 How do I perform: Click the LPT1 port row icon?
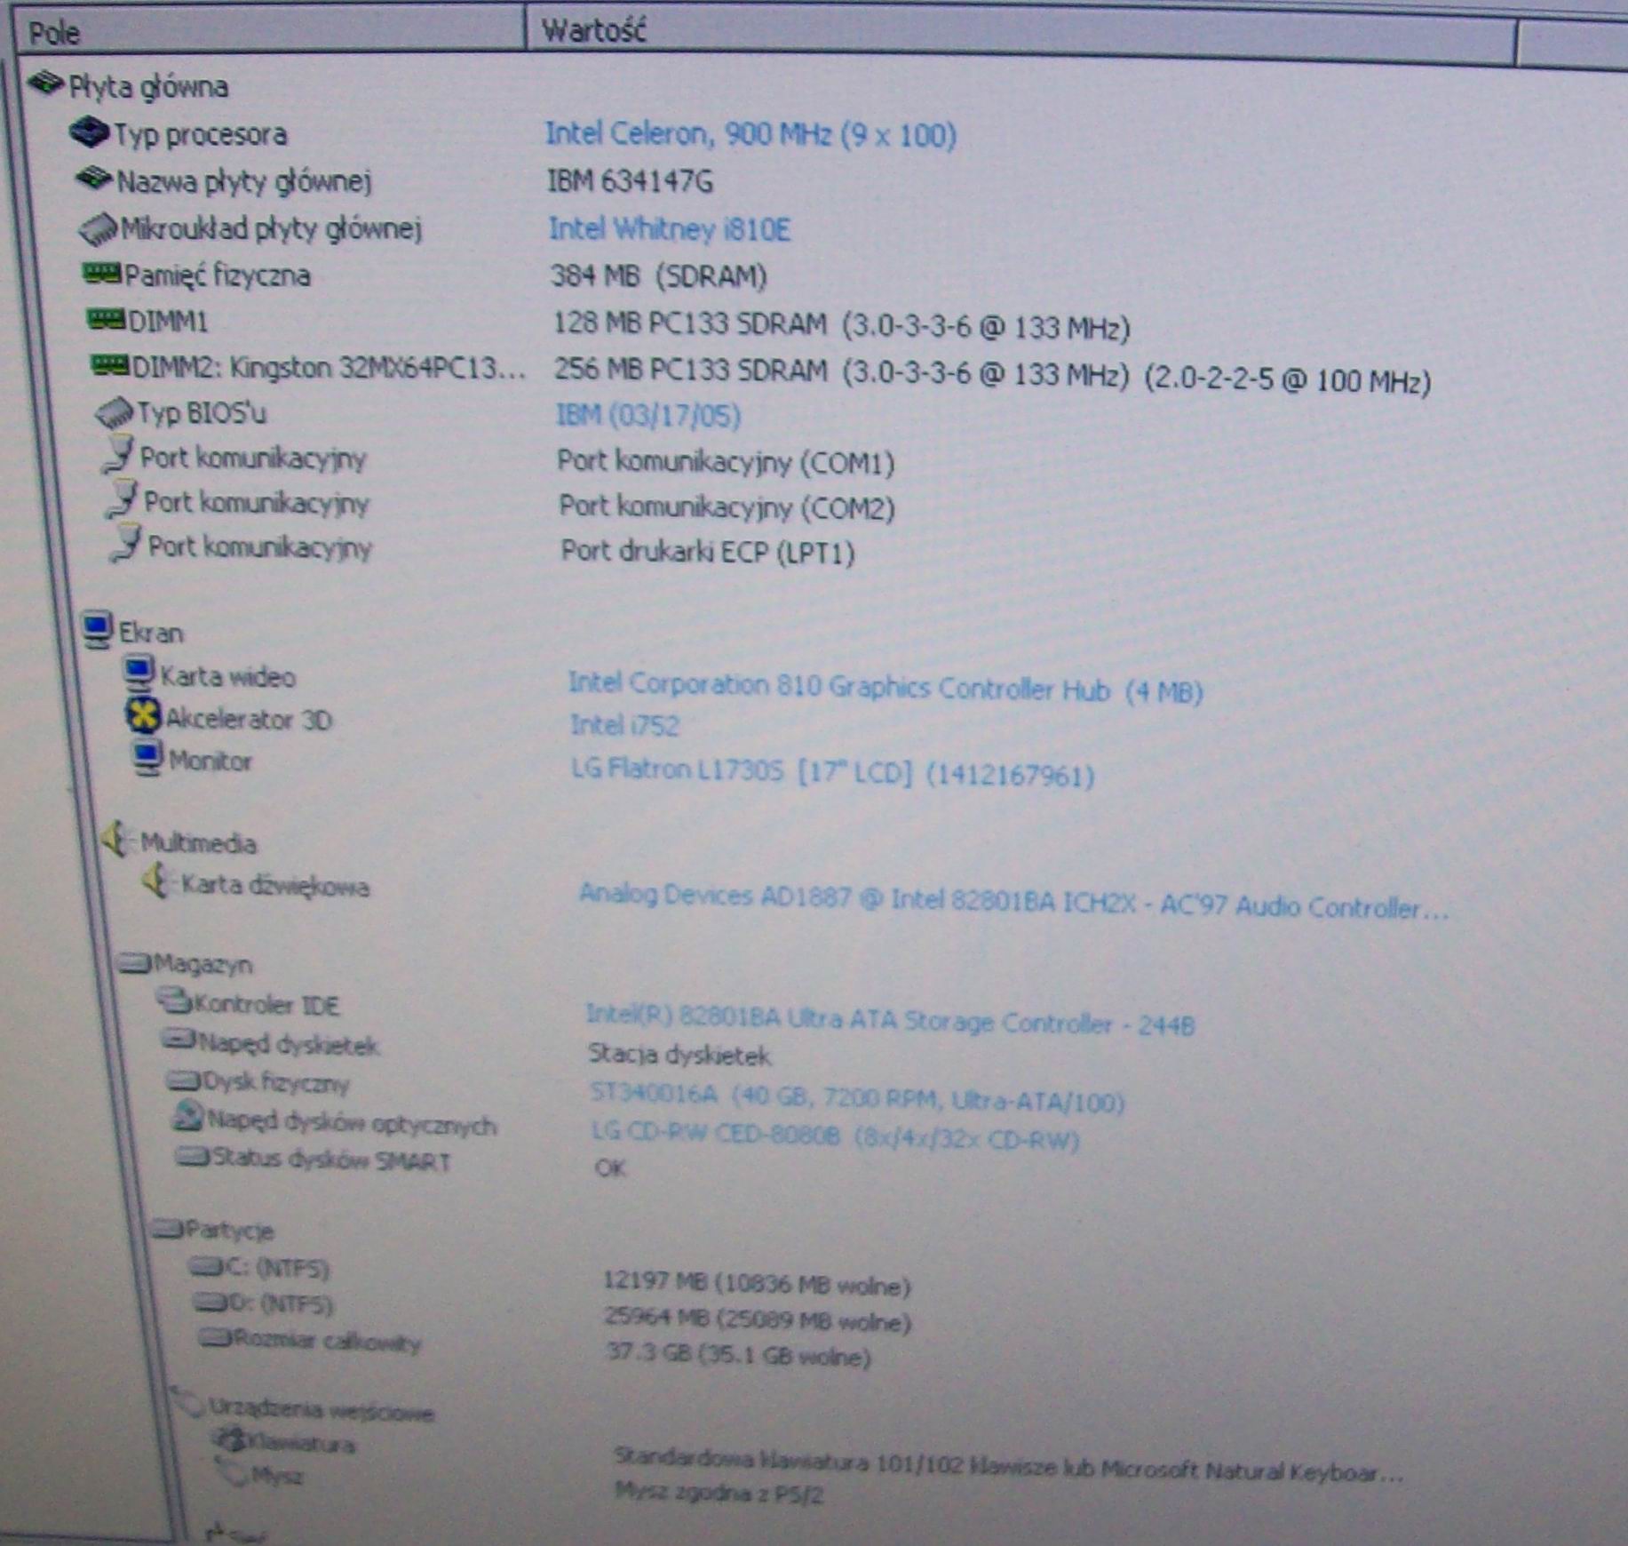coord(125,543)
